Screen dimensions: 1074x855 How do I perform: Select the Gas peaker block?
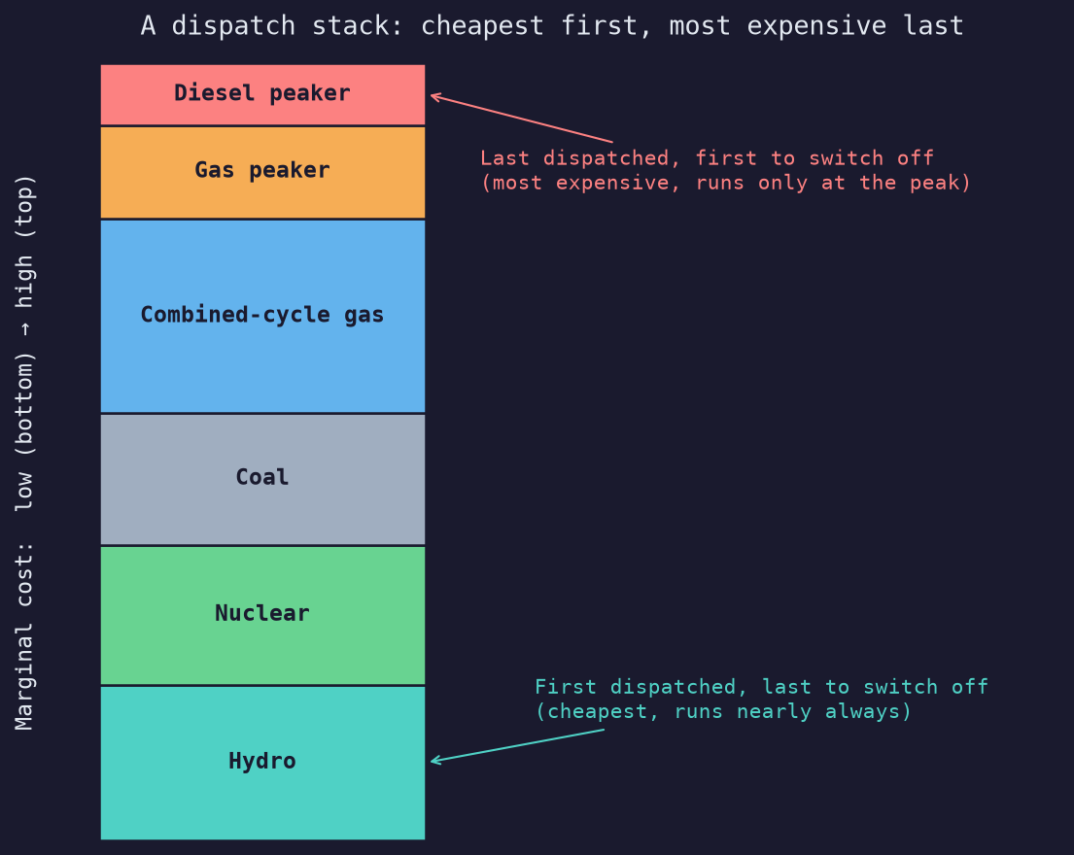tap(262, 173)
